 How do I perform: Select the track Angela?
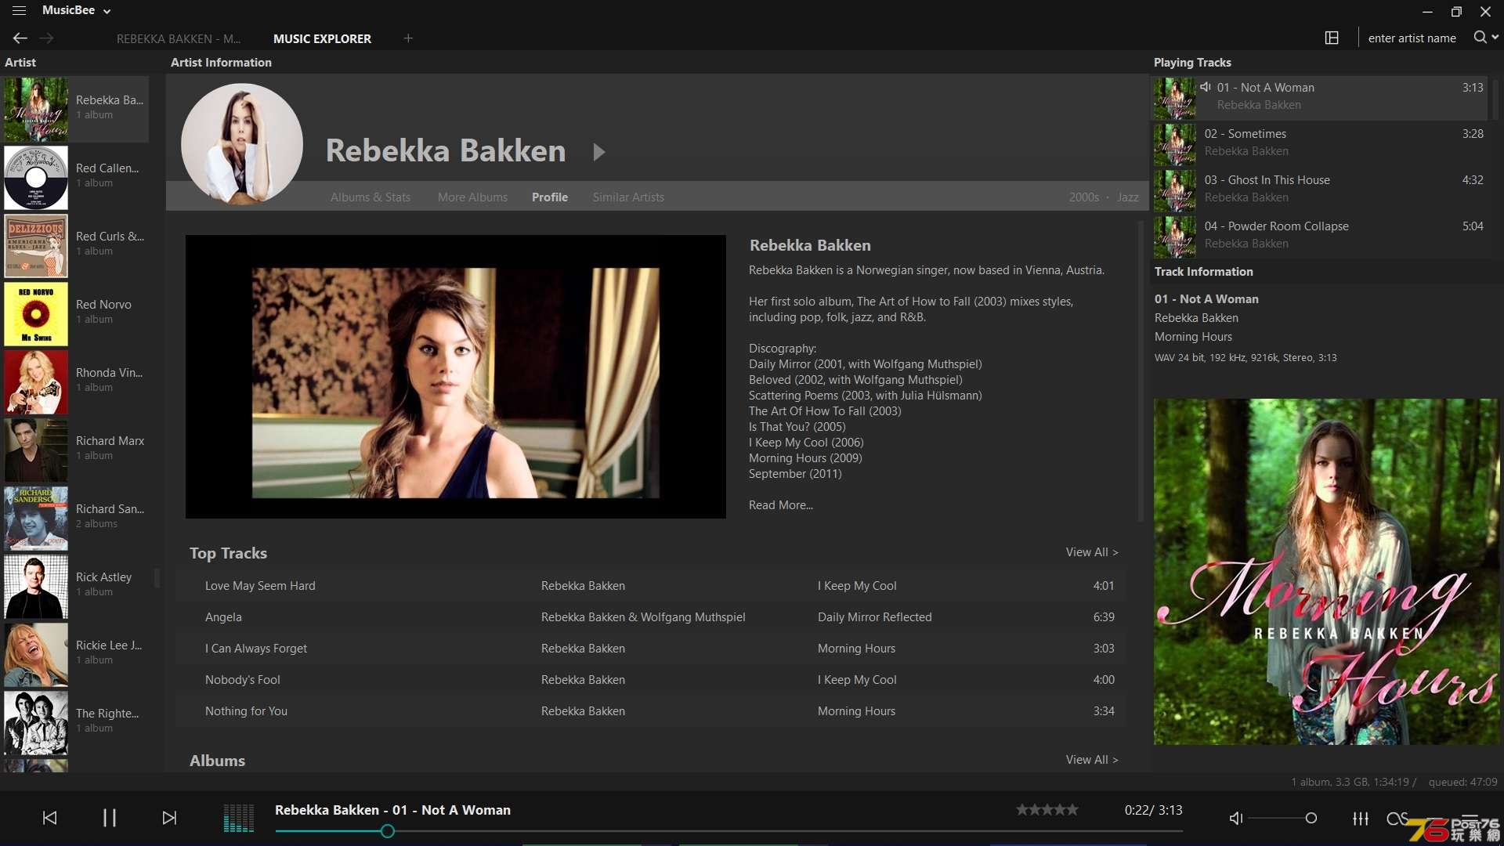coord(651,617)
